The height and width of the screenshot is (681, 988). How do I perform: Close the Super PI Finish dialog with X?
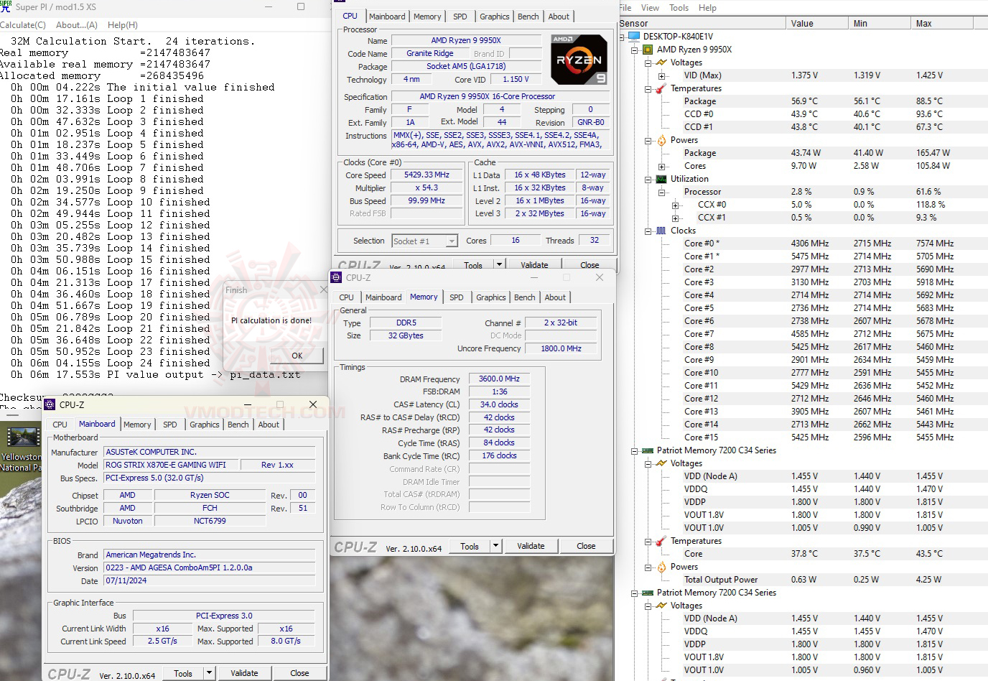[323, 290]
